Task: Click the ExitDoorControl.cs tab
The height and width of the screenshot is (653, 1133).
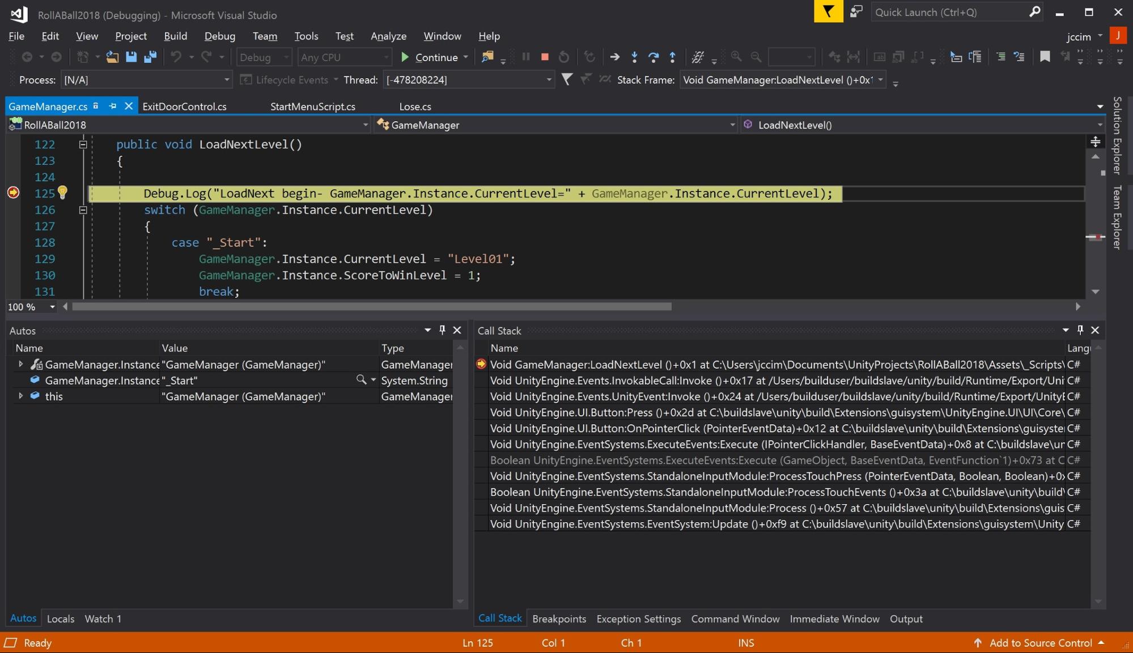Action: pyautogui.click(x=184, y=106)
